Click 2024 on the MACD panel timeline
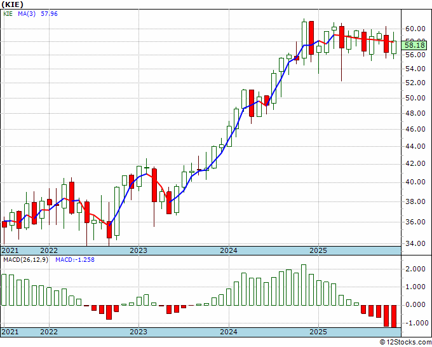The image size is (432, 347). 229,332
